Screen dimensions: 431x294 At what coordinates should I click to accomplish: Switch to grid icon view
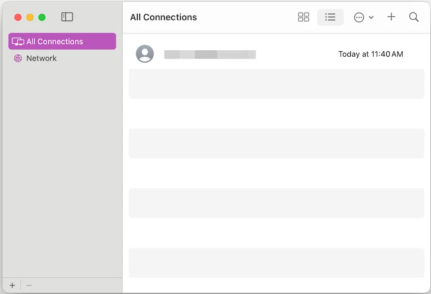(303, 17)
